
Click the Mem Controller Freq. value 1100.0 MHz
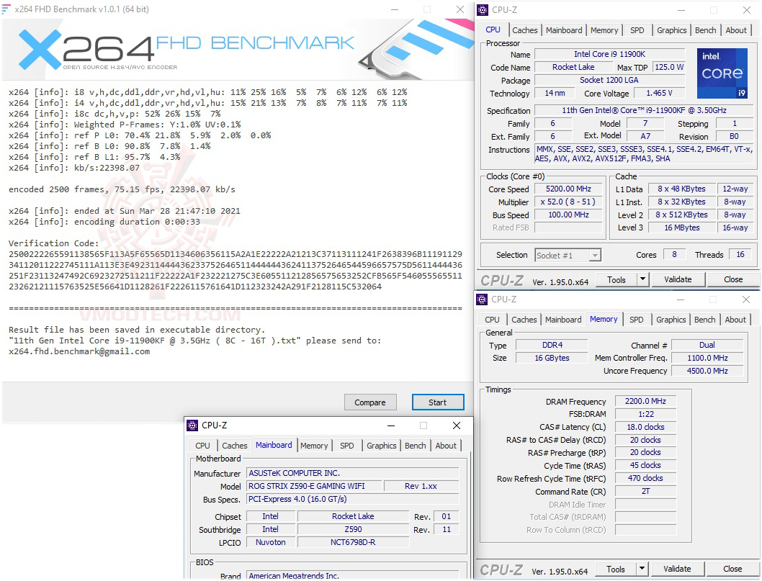pos(707,358)
